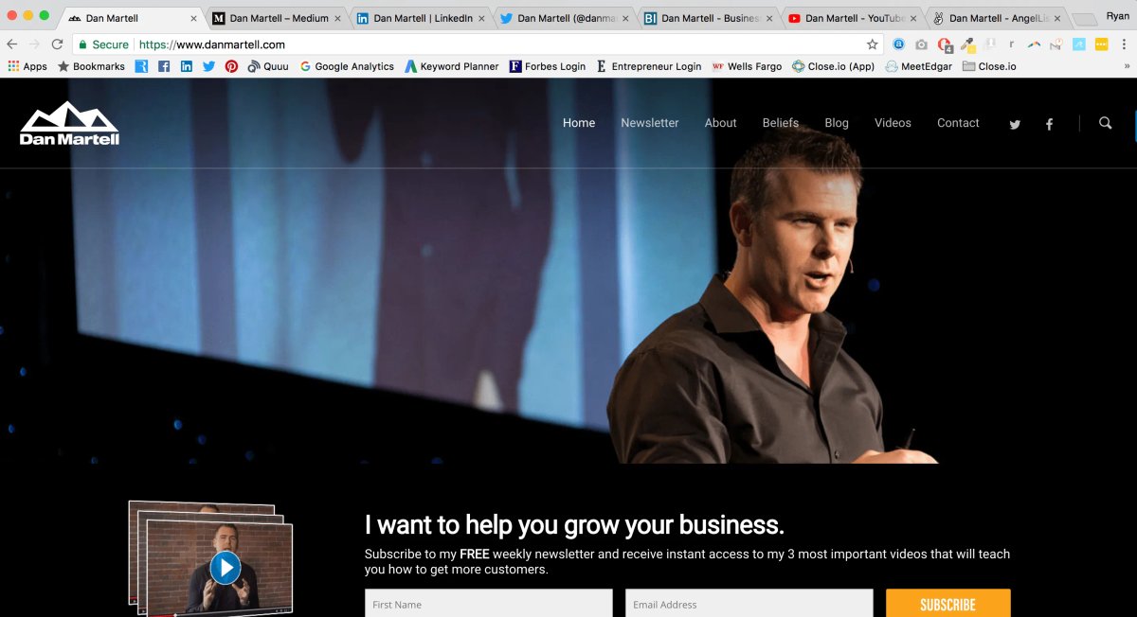Screen dimensions: 1137x617
Task: Open the Facebook bookmark icon
Action: click(x=164, y=66)
